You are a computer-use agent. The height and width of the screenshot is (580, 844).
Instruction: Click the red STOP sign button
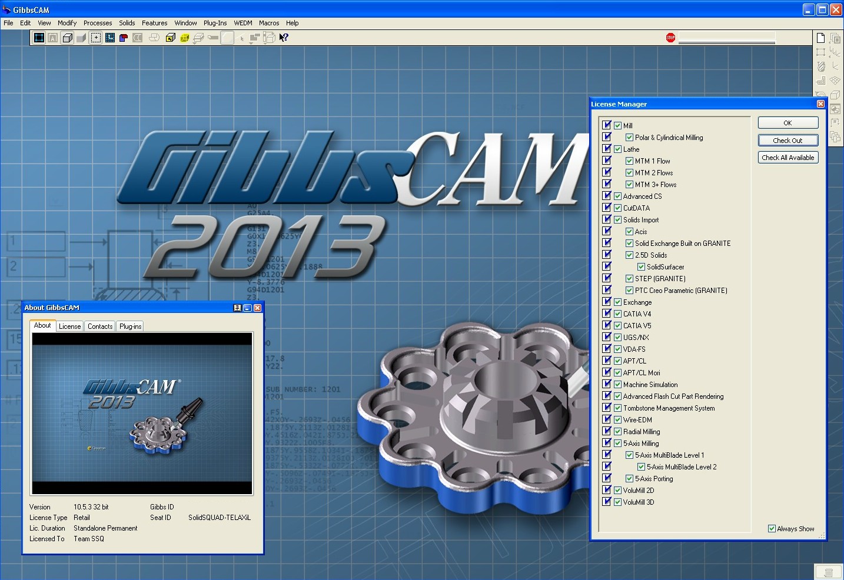671,38
